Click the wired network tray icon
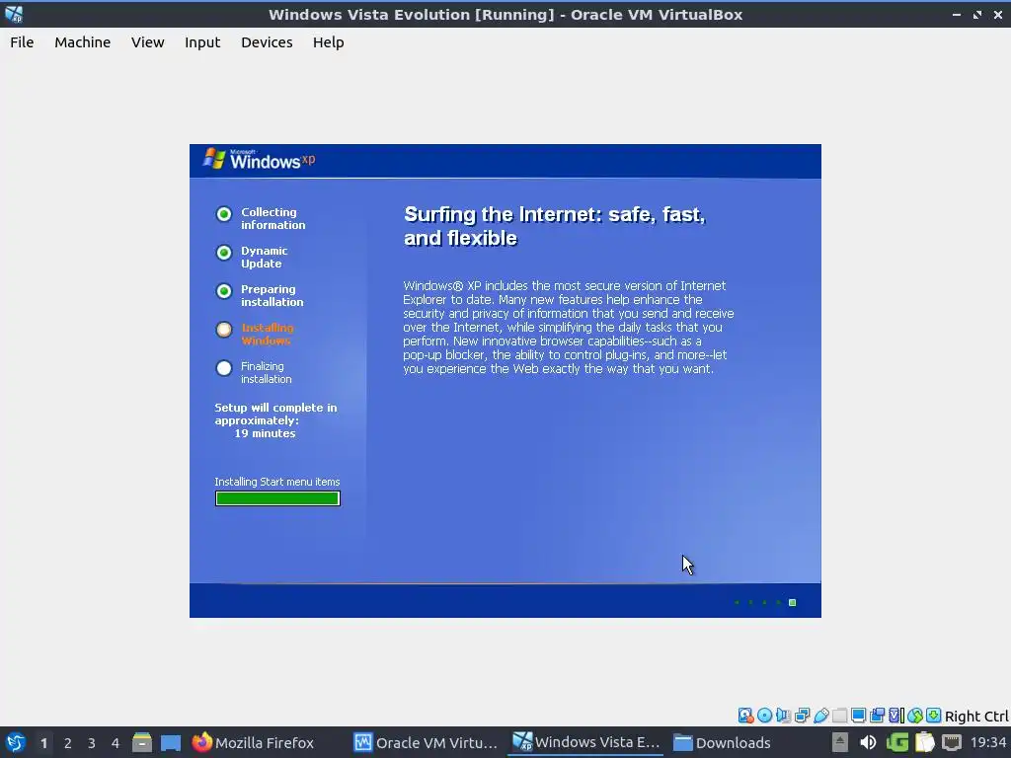 952,742
